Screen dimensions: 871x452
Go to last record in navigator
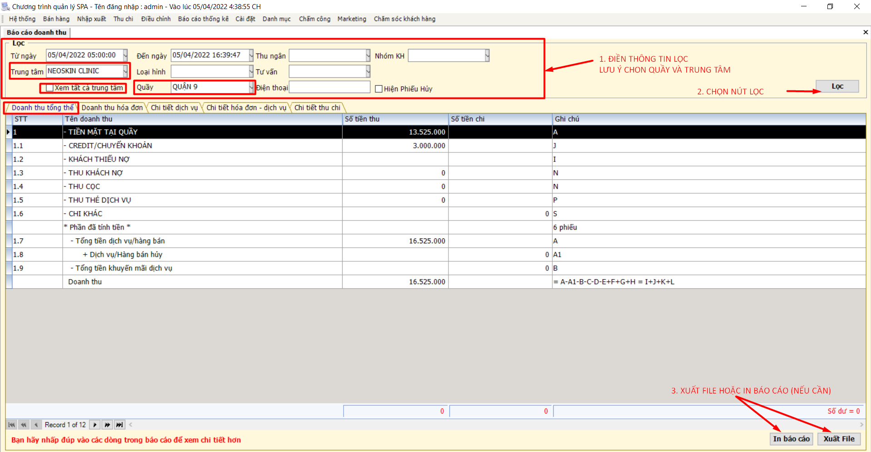pyautogui.click(x=119, y=425)
